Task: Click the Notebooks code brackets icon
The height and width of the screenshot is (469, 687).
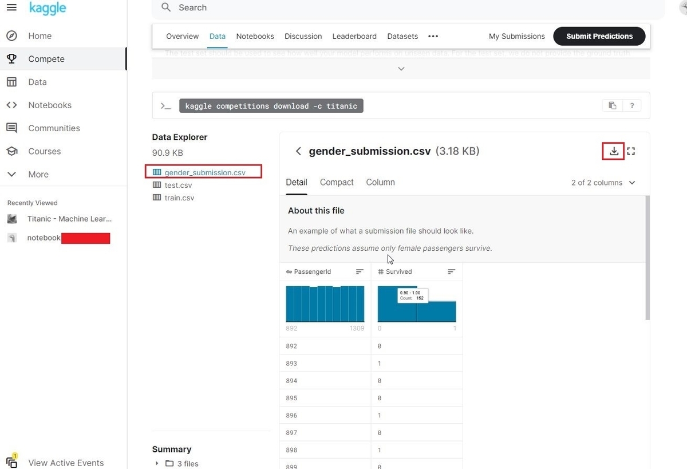Action: 11,105
